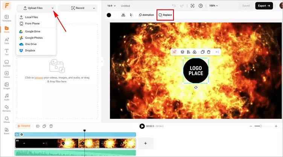Open the Animation option
The image size is (283, 157).
(146, 15)
